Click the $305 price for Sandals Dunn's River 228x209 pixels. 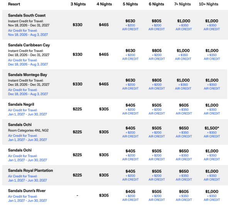(x=104, y=195)
